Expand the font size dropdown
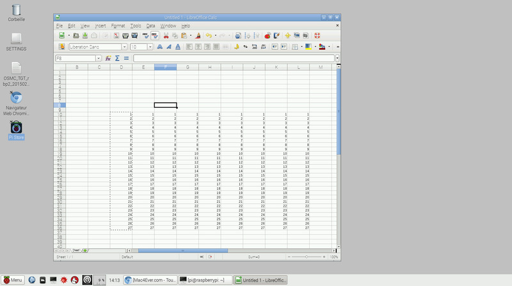512x286 pixels. tap(150, 47)
